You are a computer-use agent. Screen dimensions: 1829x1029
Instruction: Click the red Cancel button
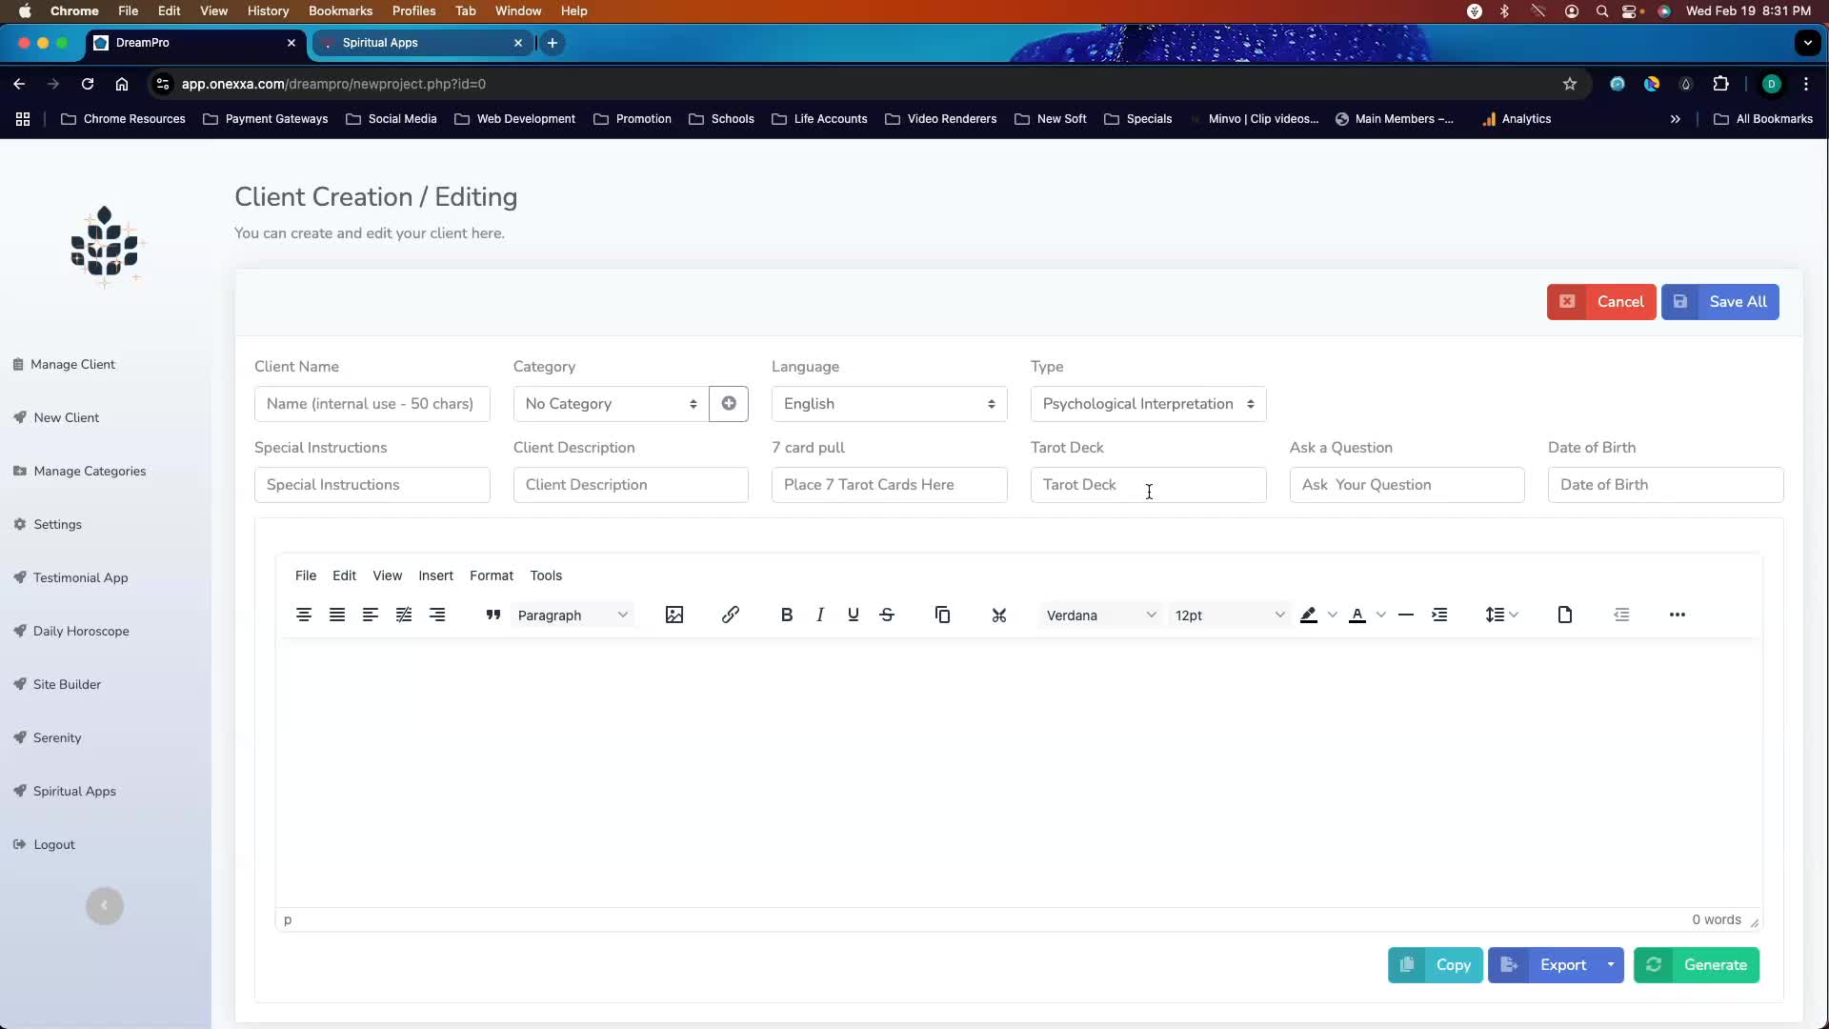pos(1601,302)
